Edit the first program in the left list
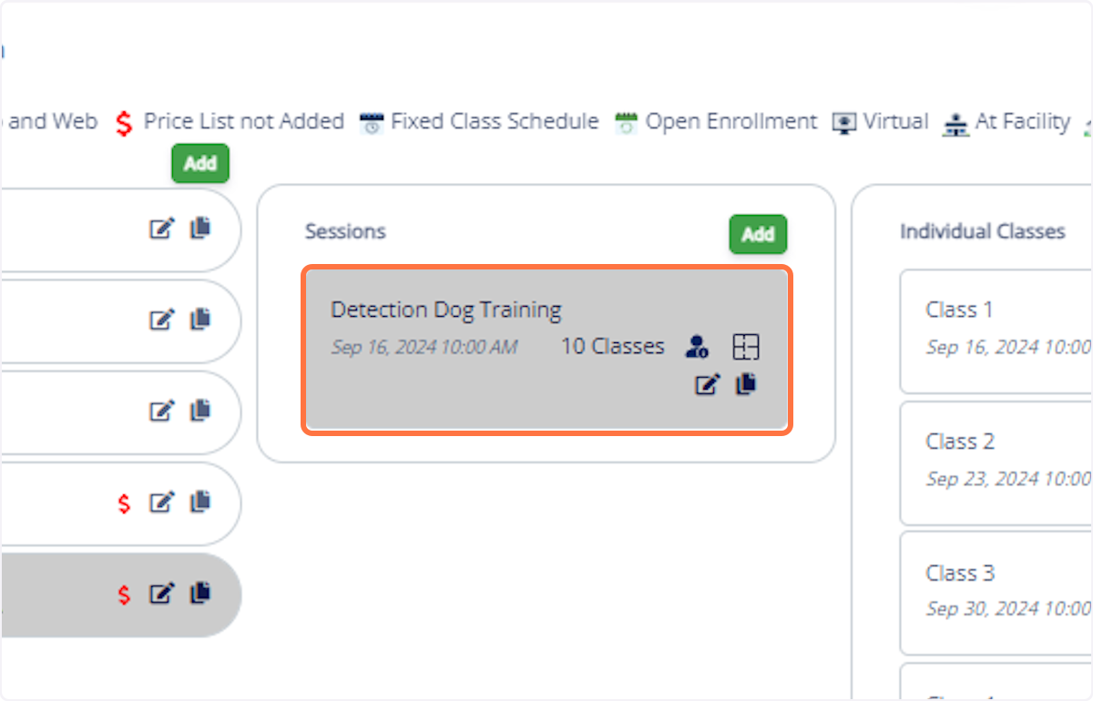This screenshot has width=1093, height=701. (162, 229)
